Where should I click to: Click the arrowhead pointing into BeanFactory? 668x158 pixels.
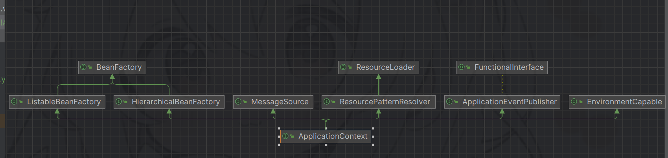tap(112, 77)
